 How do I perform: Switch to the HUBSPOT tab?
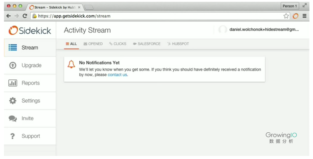178,44
